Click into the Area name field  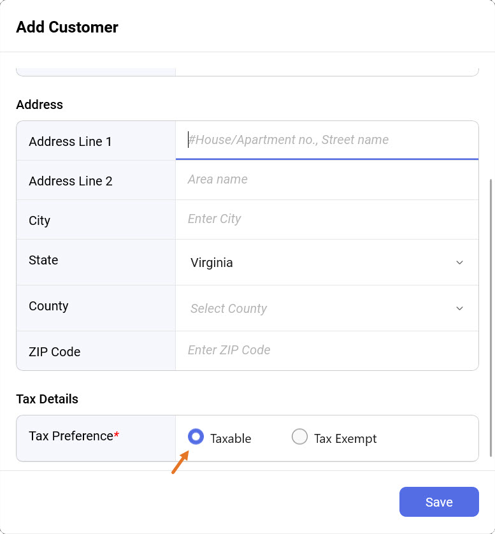click(326, 180)
